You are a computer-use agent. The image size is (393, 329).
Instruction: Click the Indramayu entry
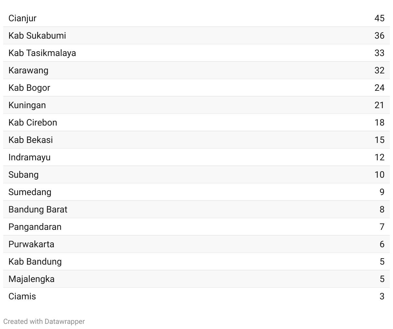[29, 157]
